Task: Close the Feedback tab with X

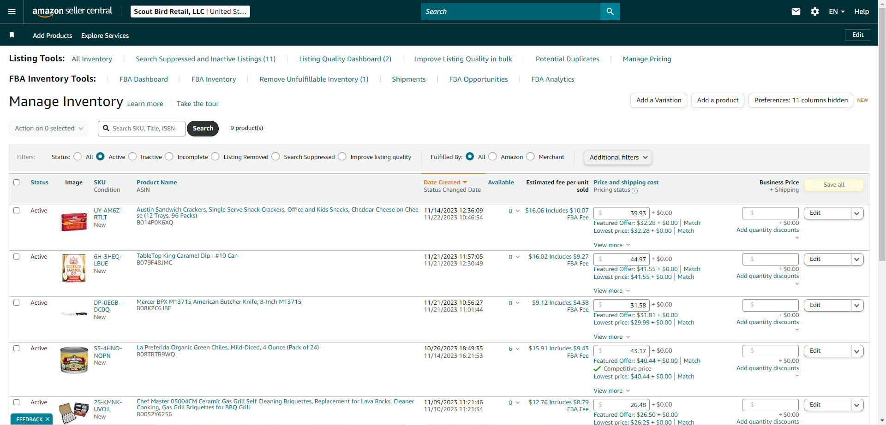Action: [48, 419]
